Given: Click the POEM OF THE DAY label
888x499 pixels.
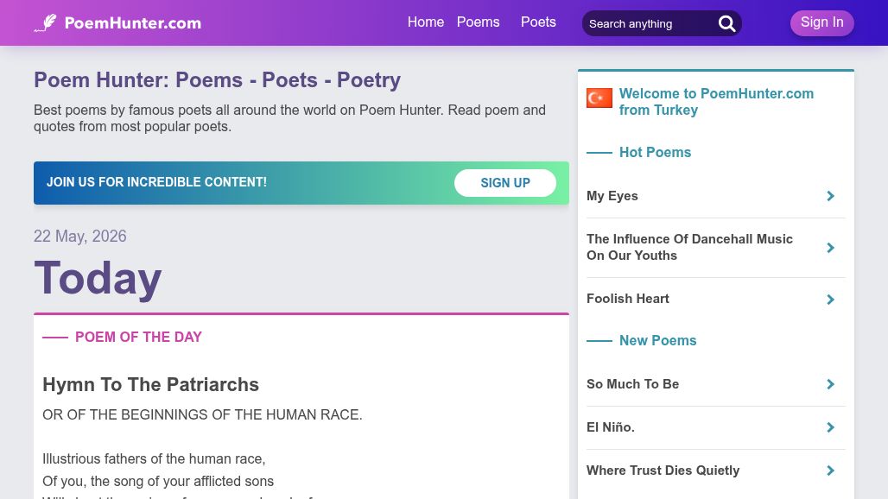Looking at the screenshot, I should tap(138, 338).
